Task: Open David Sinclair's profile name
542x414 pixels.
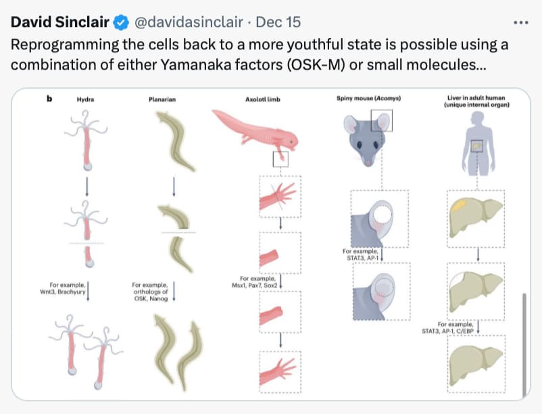Action: click(60, 22)
